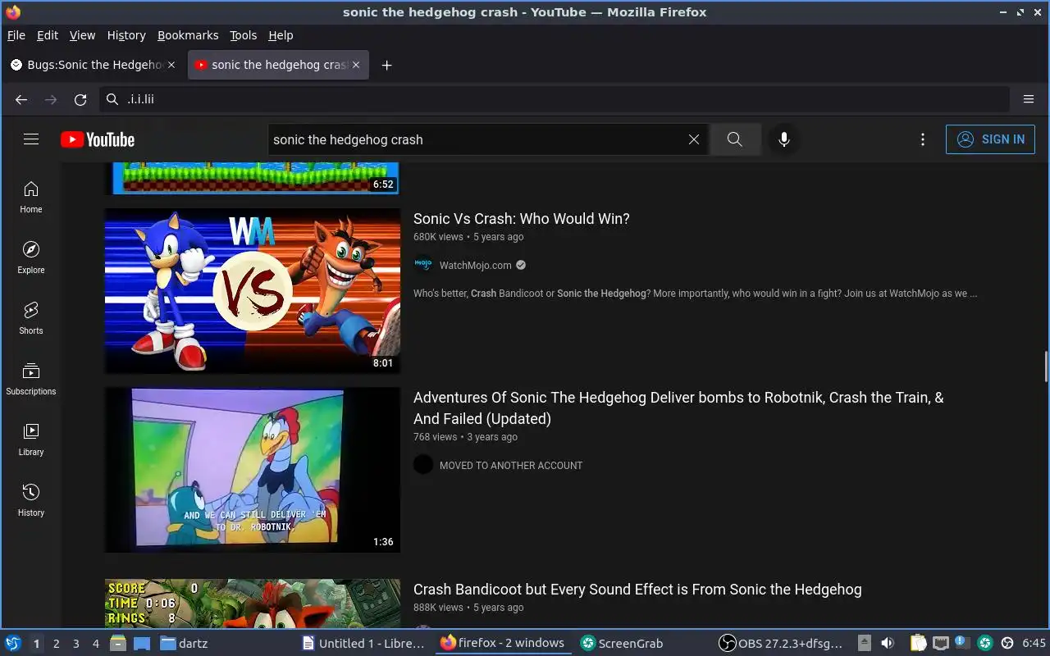Click the clipboard icon in system tray

click(918, 644)
